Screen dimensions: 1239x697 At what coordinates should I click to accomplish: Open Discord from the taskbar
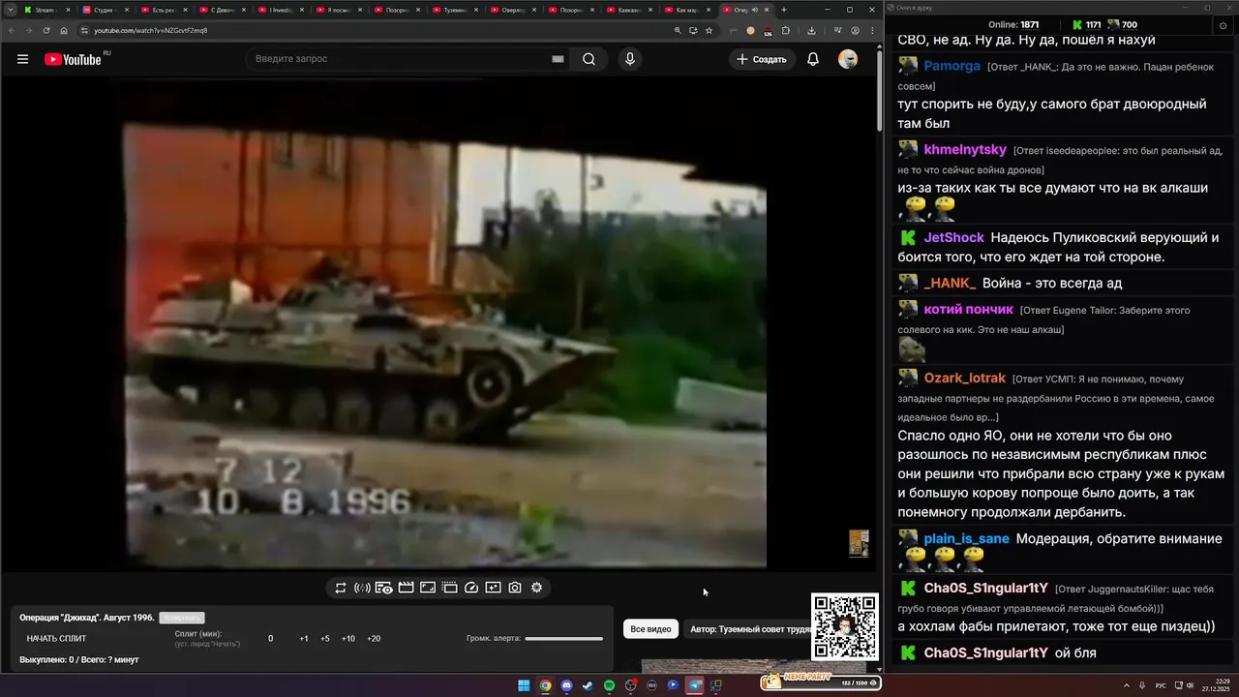tap(566, 686)
